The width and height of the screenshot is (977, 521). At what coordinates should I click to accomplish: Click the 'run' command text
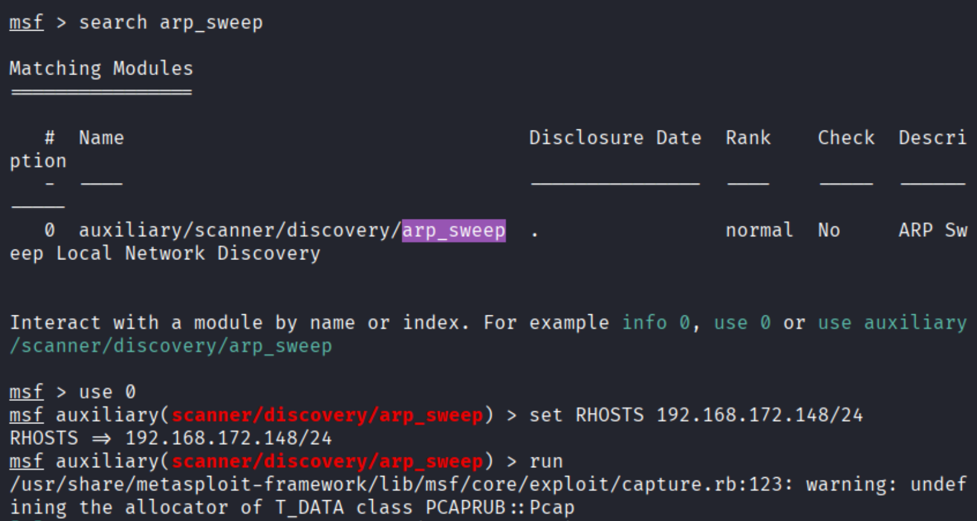(x=546, y=461)
